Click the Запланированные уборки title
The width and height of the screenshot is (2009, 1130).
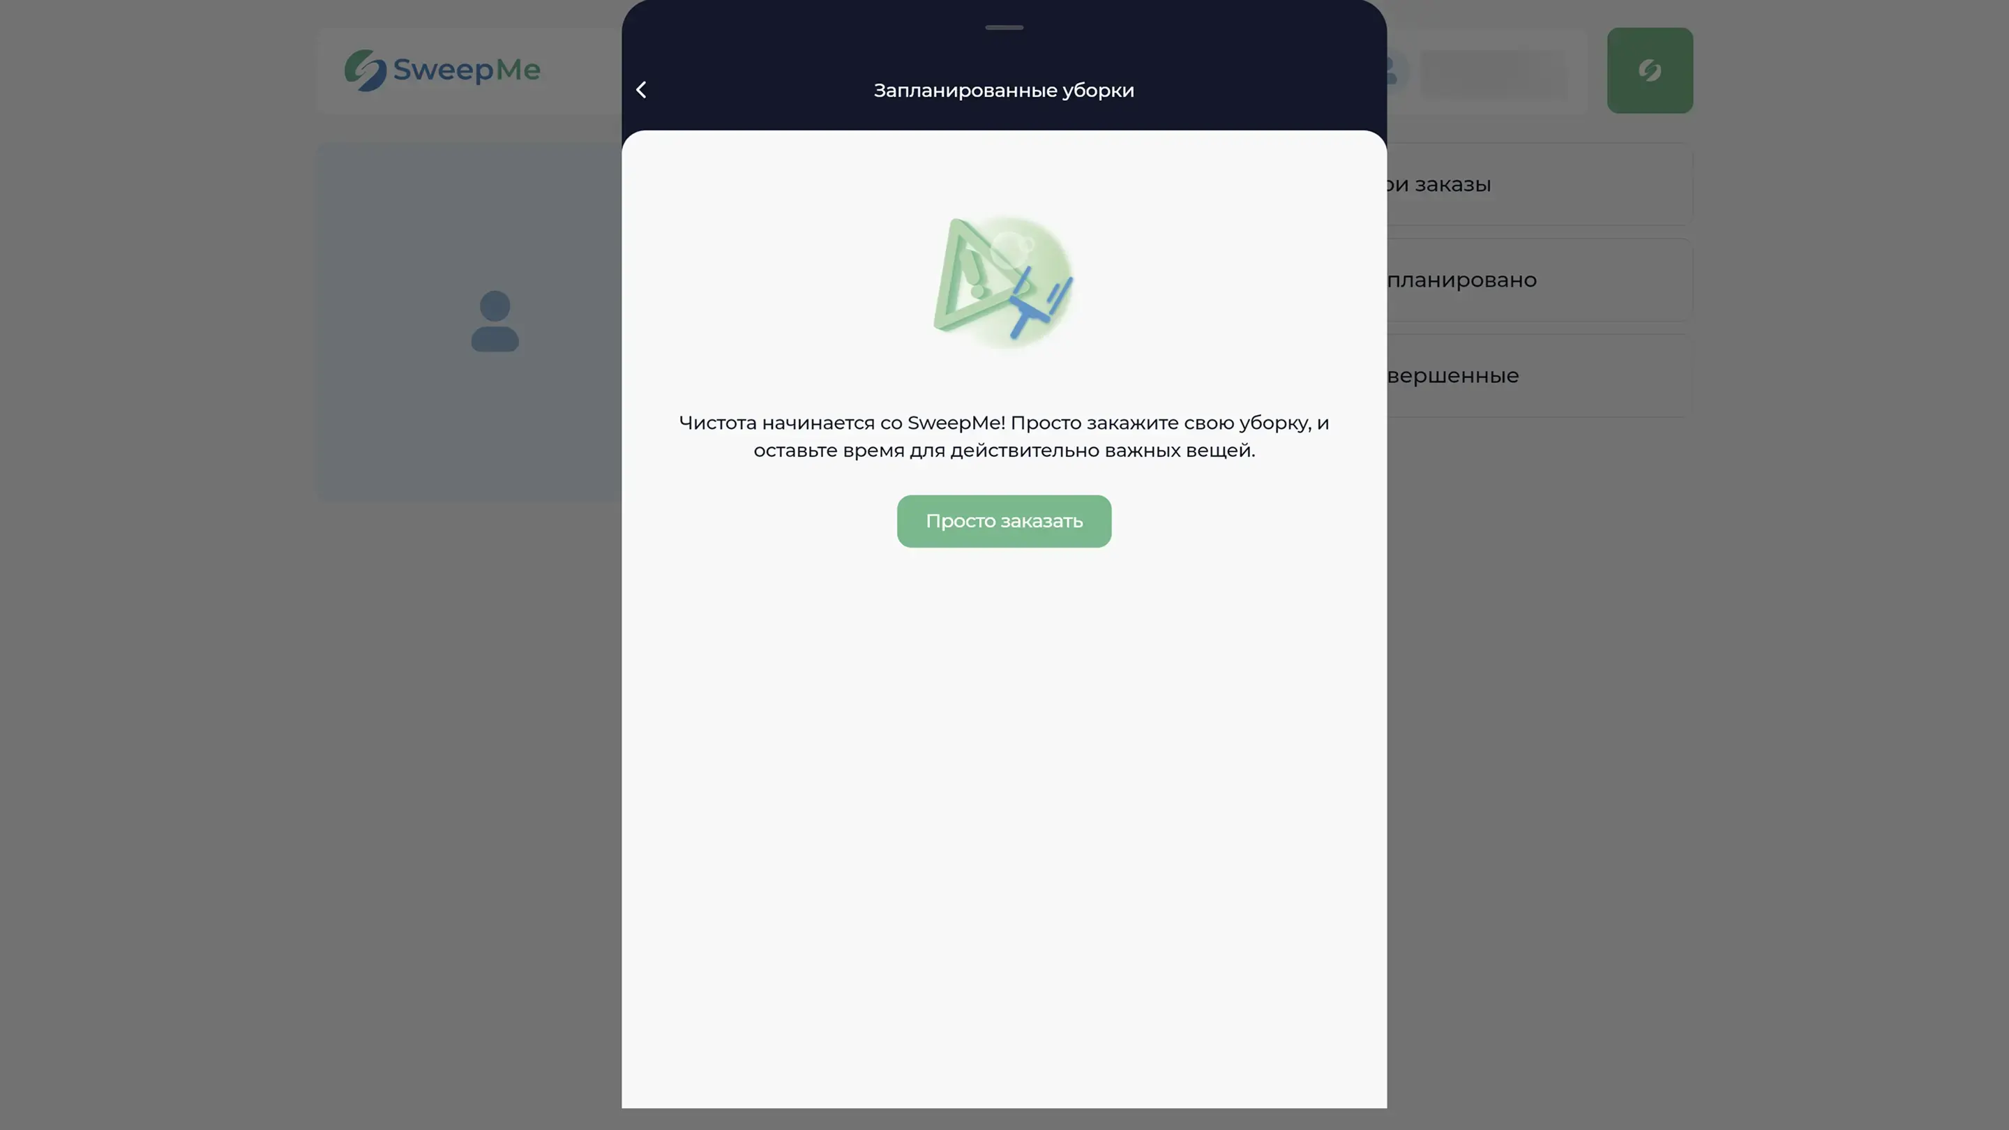1004,91
